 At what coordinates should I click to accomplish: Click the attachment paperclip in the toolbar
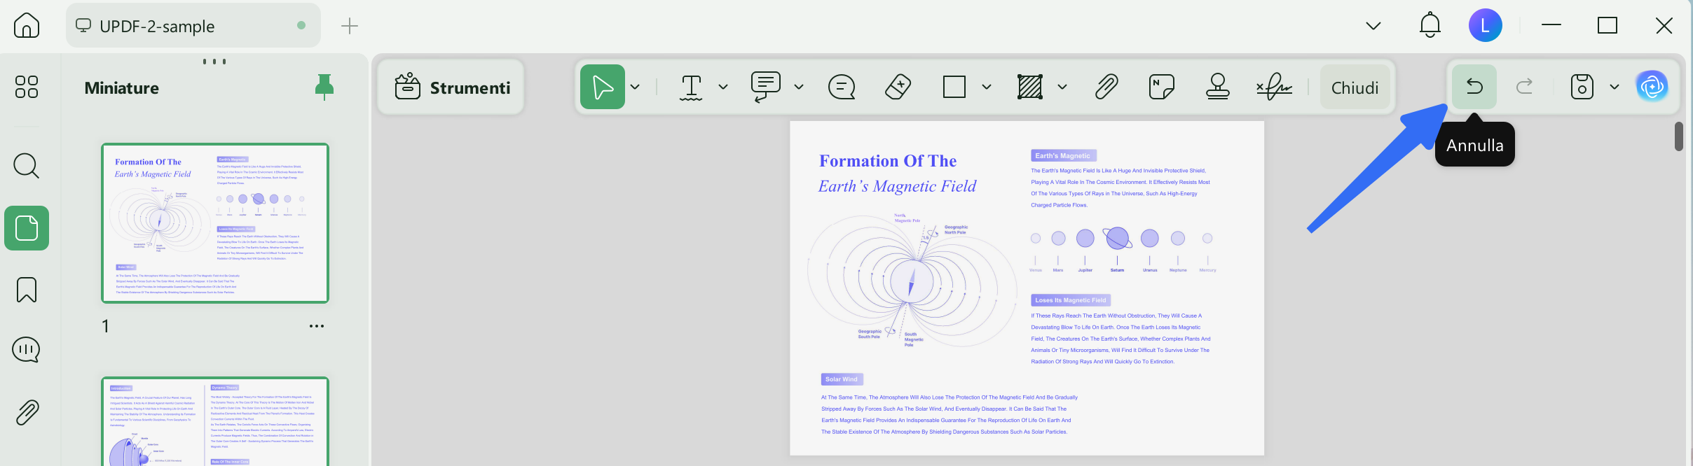coord(1106,87)
